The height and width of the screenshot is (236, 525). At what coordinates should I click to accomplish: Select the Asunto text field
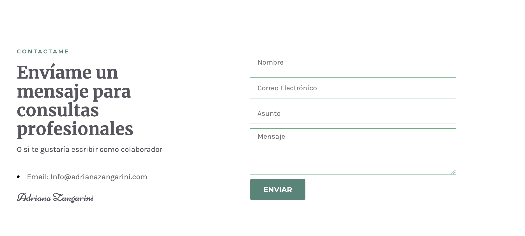pyautogui.click(x=353, y=113)
